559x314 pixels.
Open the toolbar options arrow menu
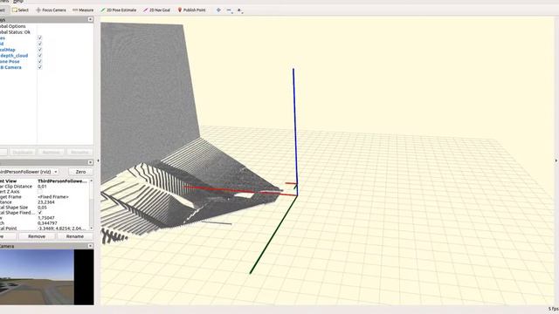pyautogui.click(x=240, y=10)
